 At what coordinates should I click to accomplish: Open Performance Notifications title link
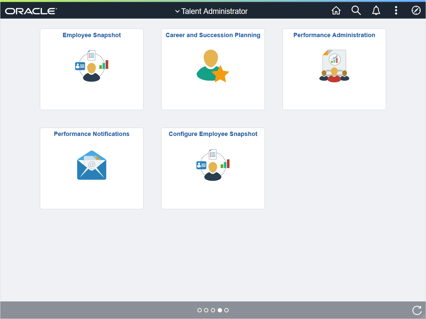click(x=92, y=134)
